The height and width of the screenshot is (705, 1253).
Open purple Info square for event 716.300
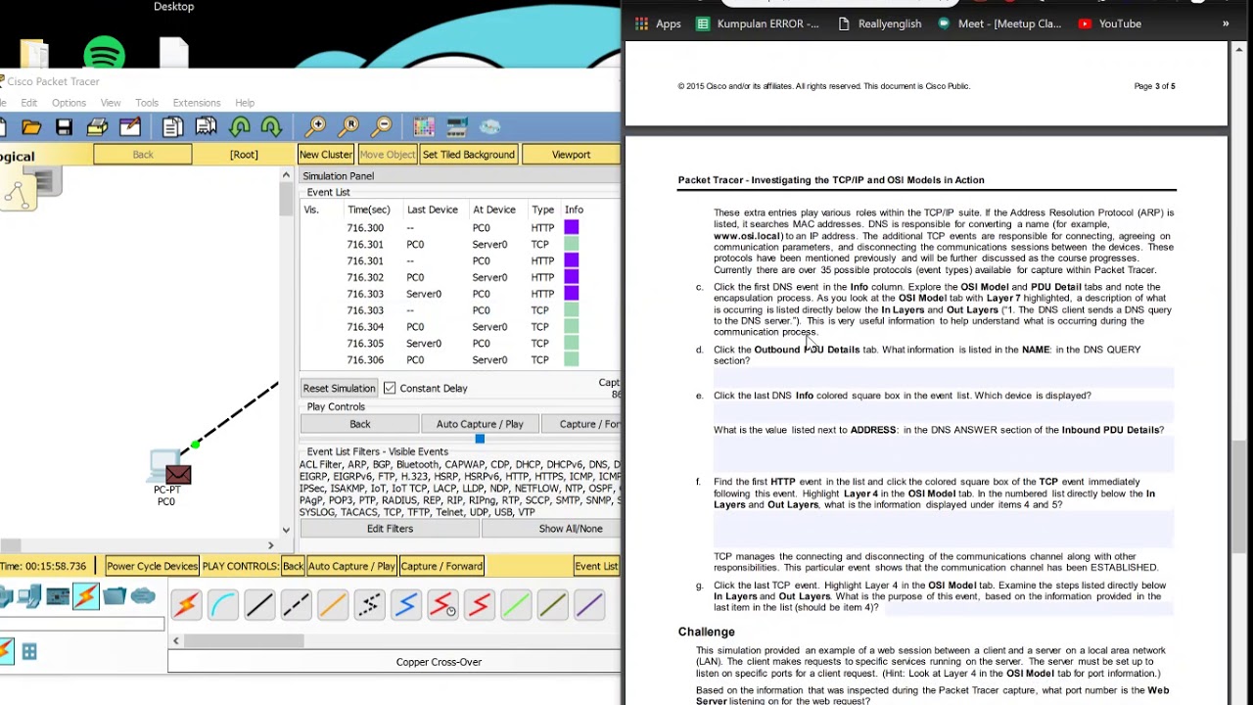pyautogui.click(x=572, y=228)
